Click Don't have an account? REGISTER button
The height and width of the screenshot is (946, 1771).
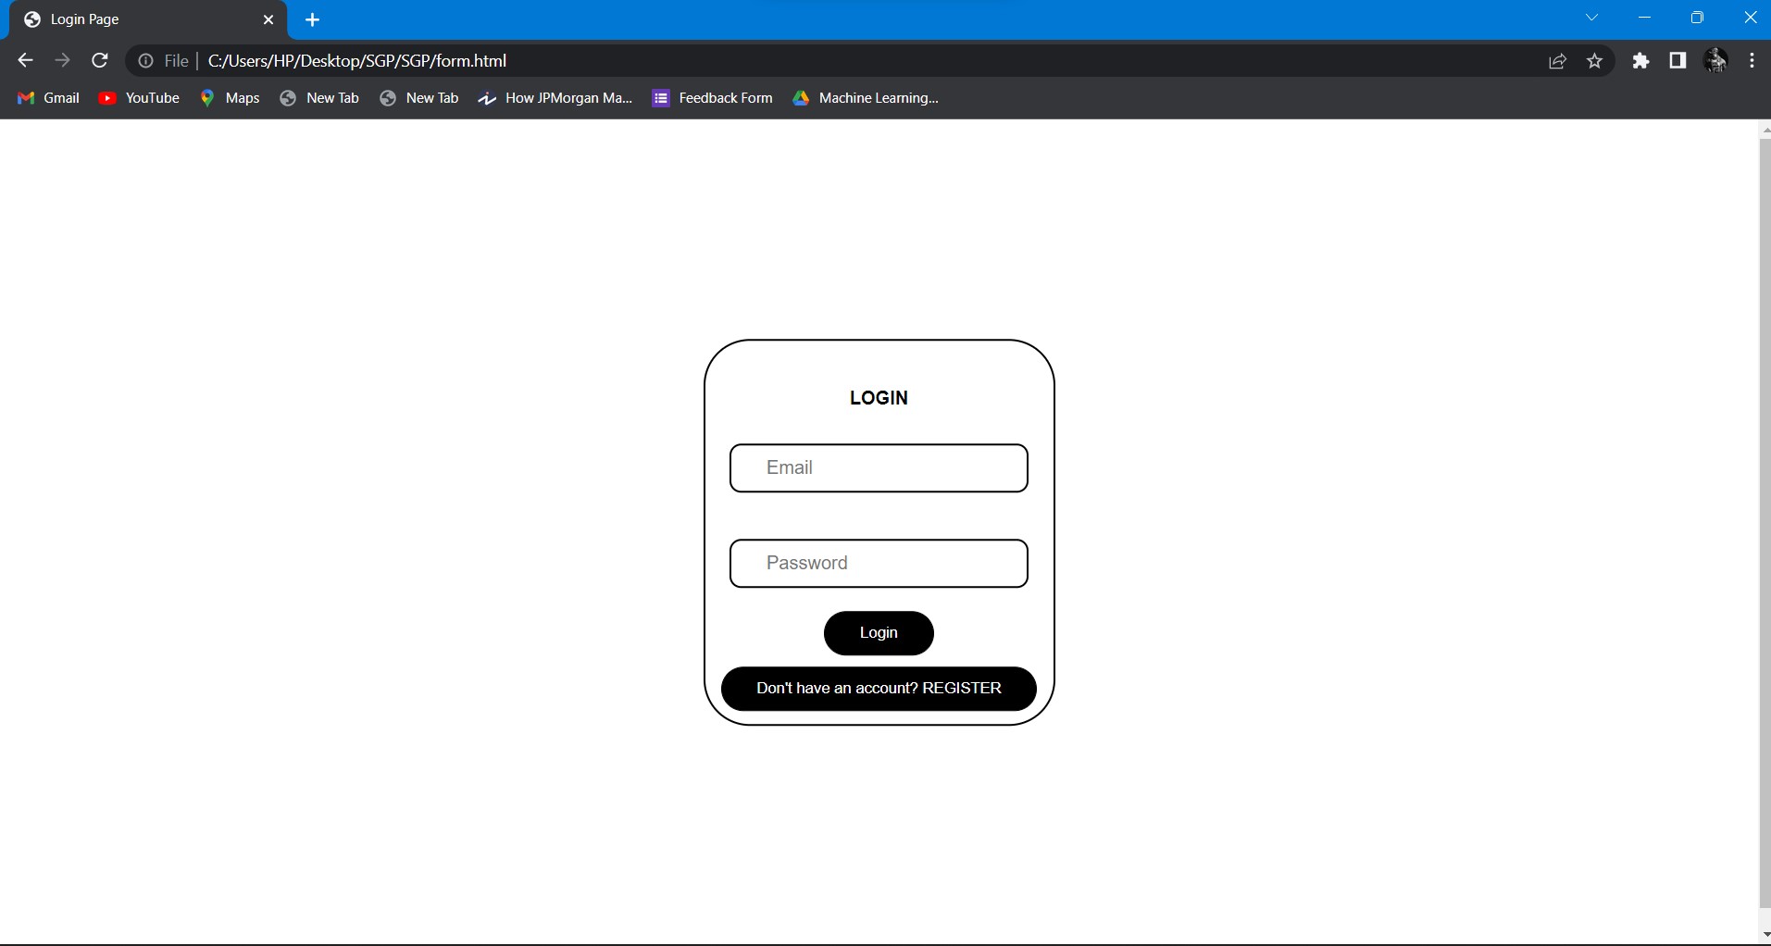879,689
